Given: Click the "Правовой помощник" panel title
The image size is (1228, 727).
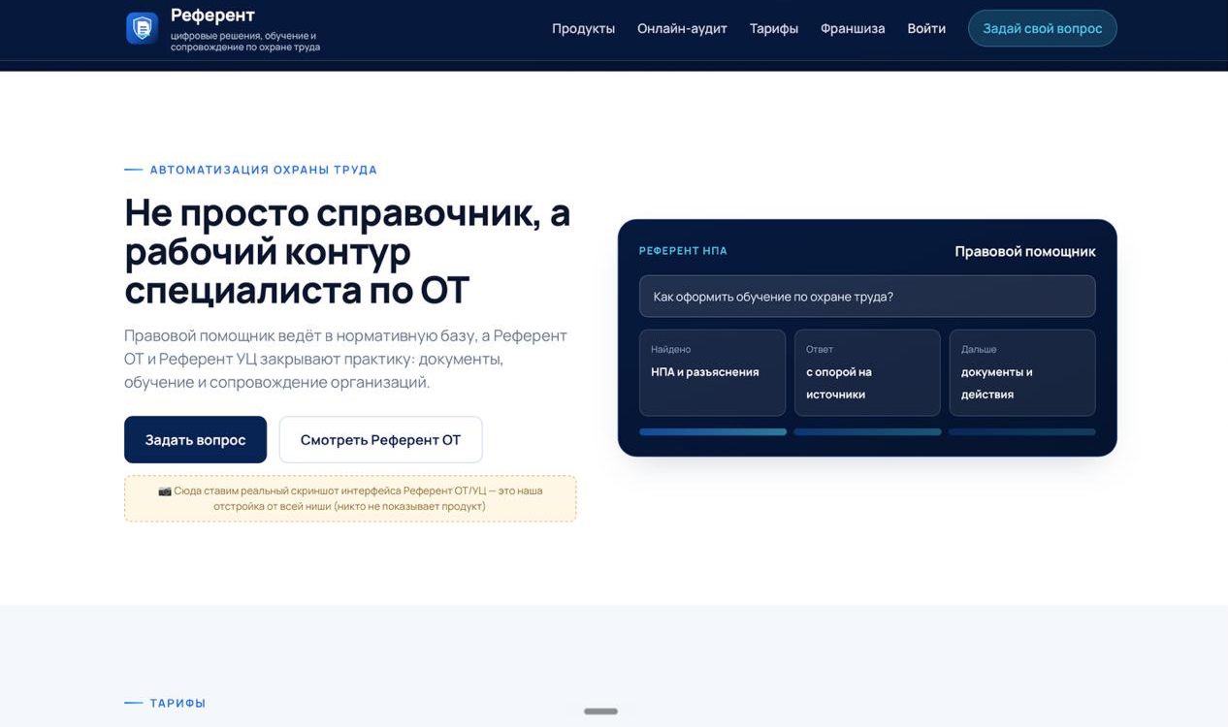Looking at the screenshot, I should point(1025,251).
